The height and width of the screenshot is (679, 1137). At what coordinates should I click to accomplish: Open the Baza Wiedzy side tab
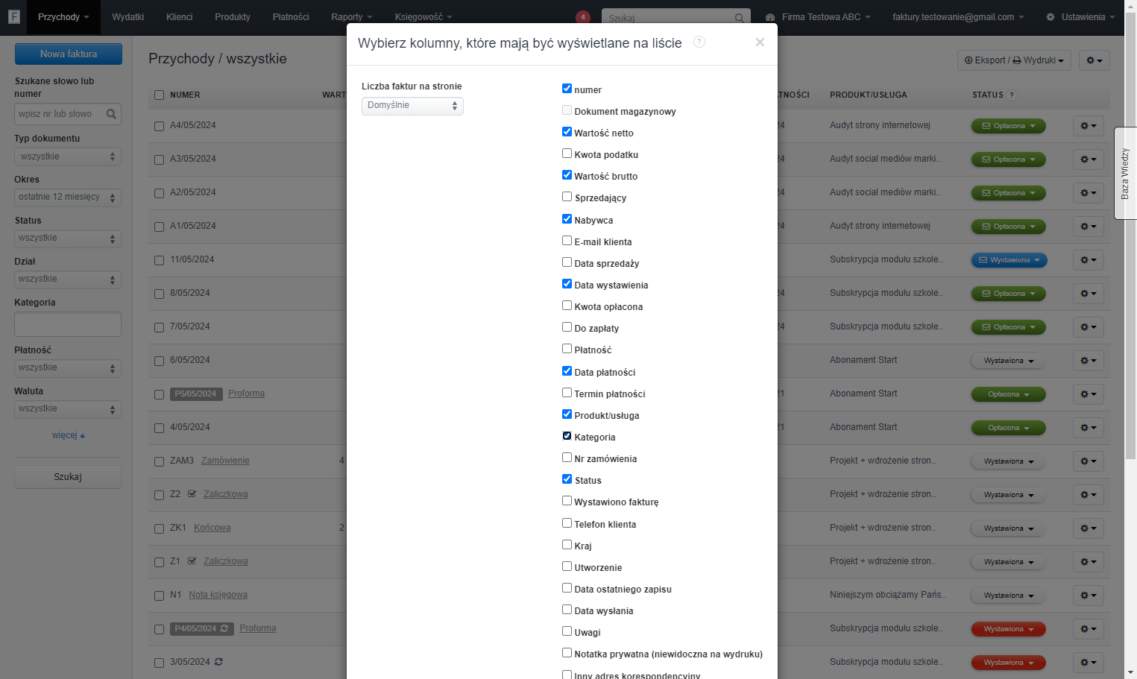[x=1125, y=173]
